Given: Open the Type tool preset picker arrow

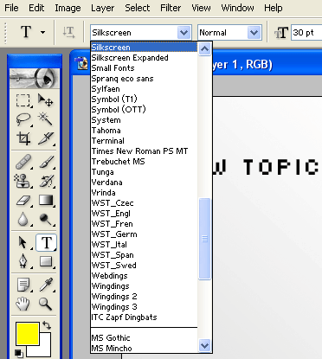Looking at the screenshot, I should click(42, 32).
